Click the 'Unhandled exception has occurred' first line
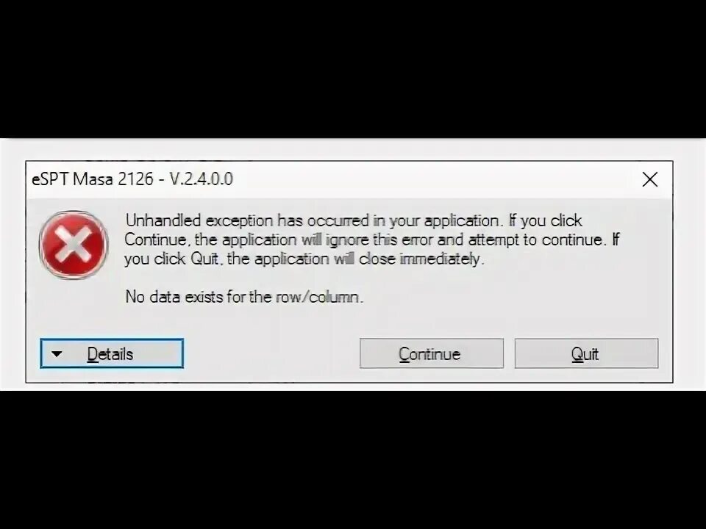 click(354, 221)
